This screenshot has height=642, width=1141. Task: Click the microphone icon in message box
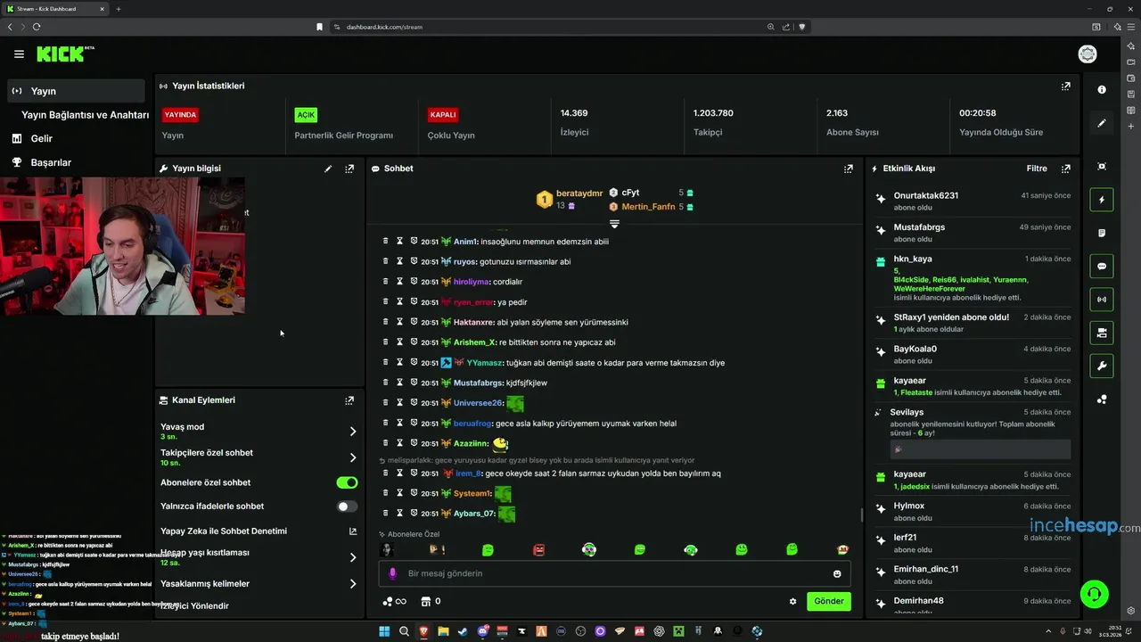[393, 573]
